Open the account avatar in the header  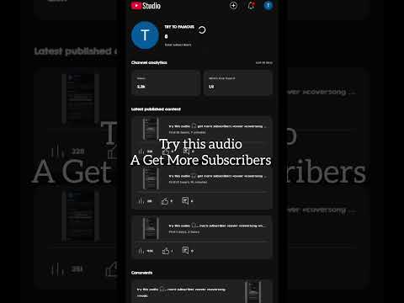click(268, 5)
